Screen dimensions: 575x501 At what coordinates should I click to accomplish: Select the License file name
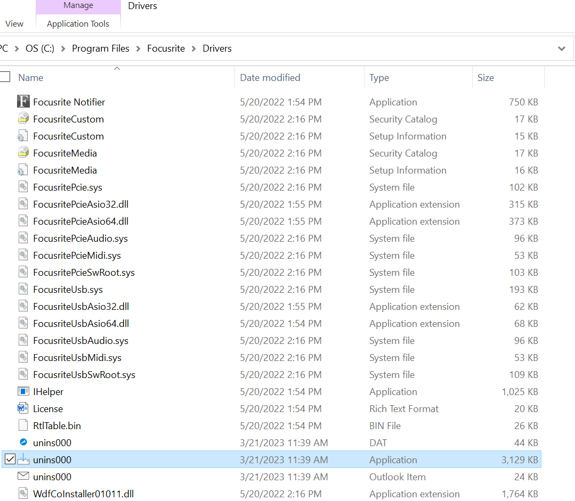47,409
